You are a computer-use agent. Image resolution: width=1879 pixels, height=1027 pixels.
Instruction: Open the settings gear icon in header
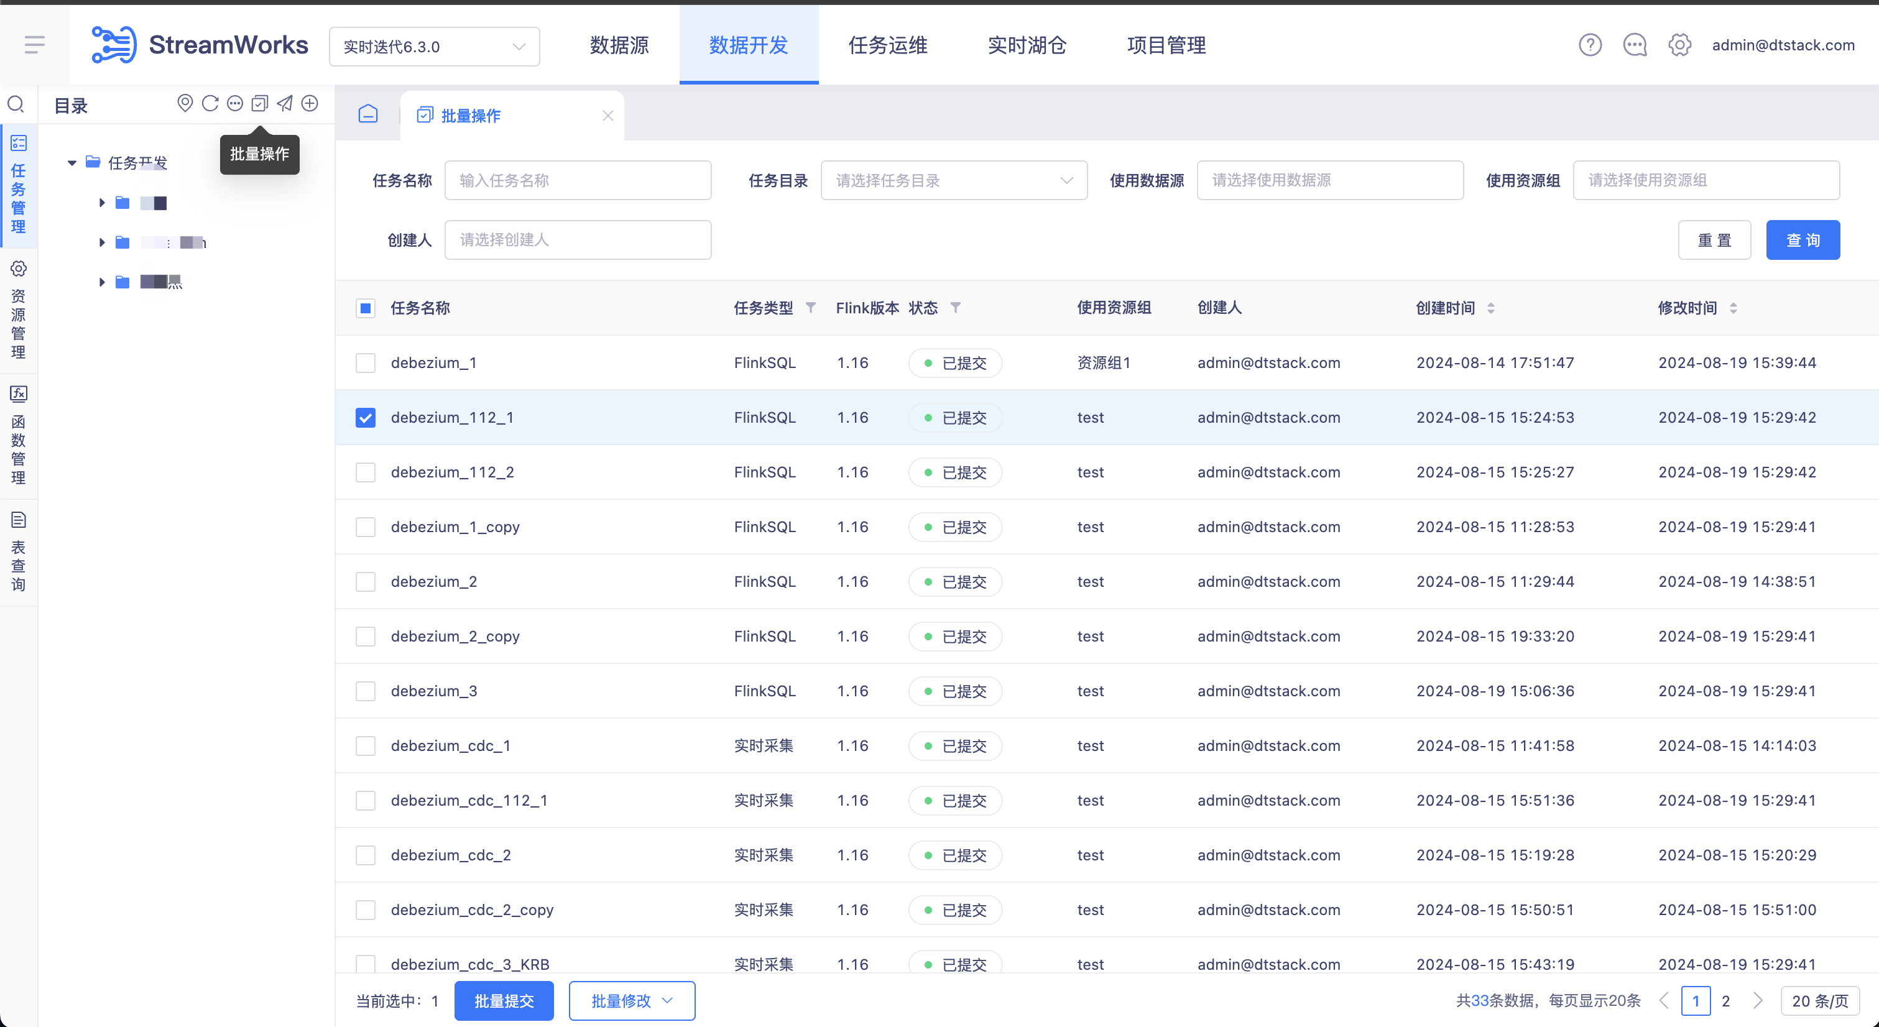(1679, 45)
